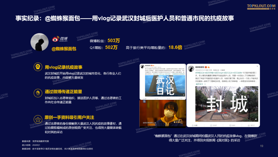The image size is (278, 157).
Task: Click the 收藏 icon under 武汉日记 post
Action: (143, 99)
